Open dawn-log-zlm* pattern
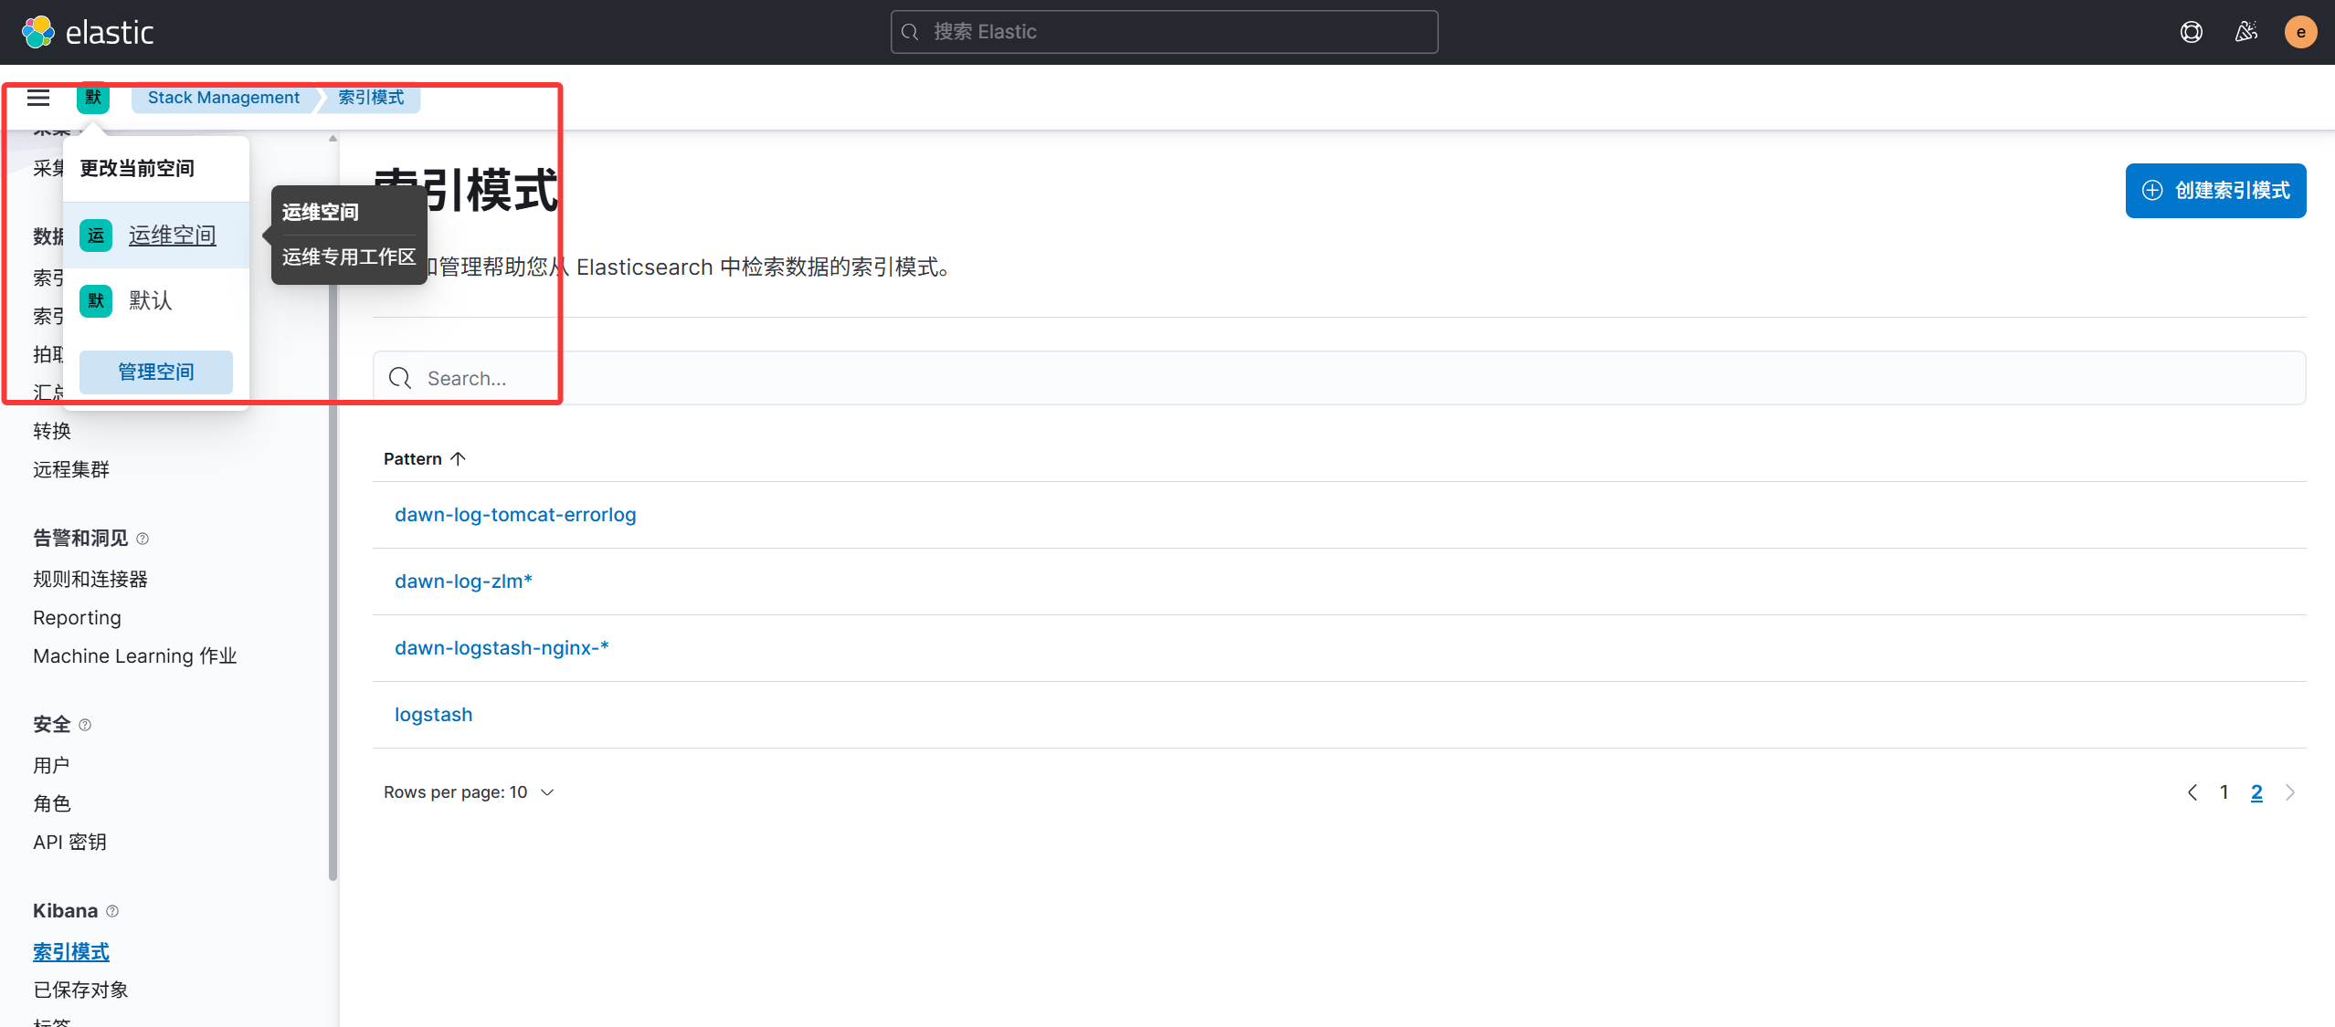This screenshot has height=1027, width=2335. coord(463,582)
